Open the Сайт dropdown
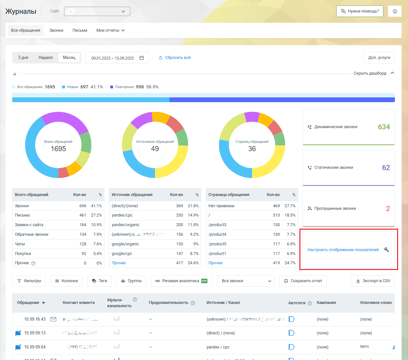 click(x=97, y=11)
